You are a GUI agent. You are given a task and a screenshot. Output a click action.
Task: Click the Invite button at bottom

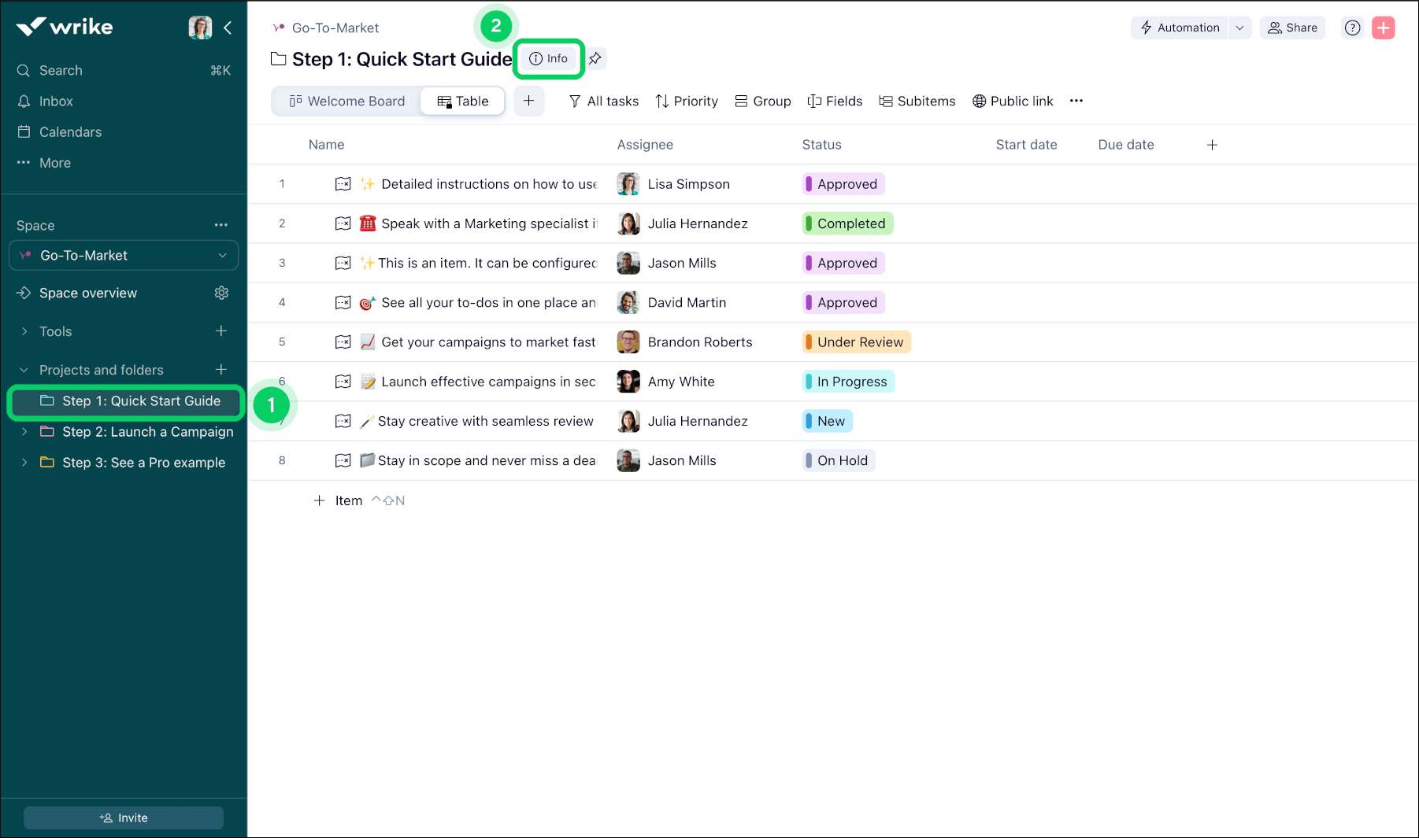[123, 818]
